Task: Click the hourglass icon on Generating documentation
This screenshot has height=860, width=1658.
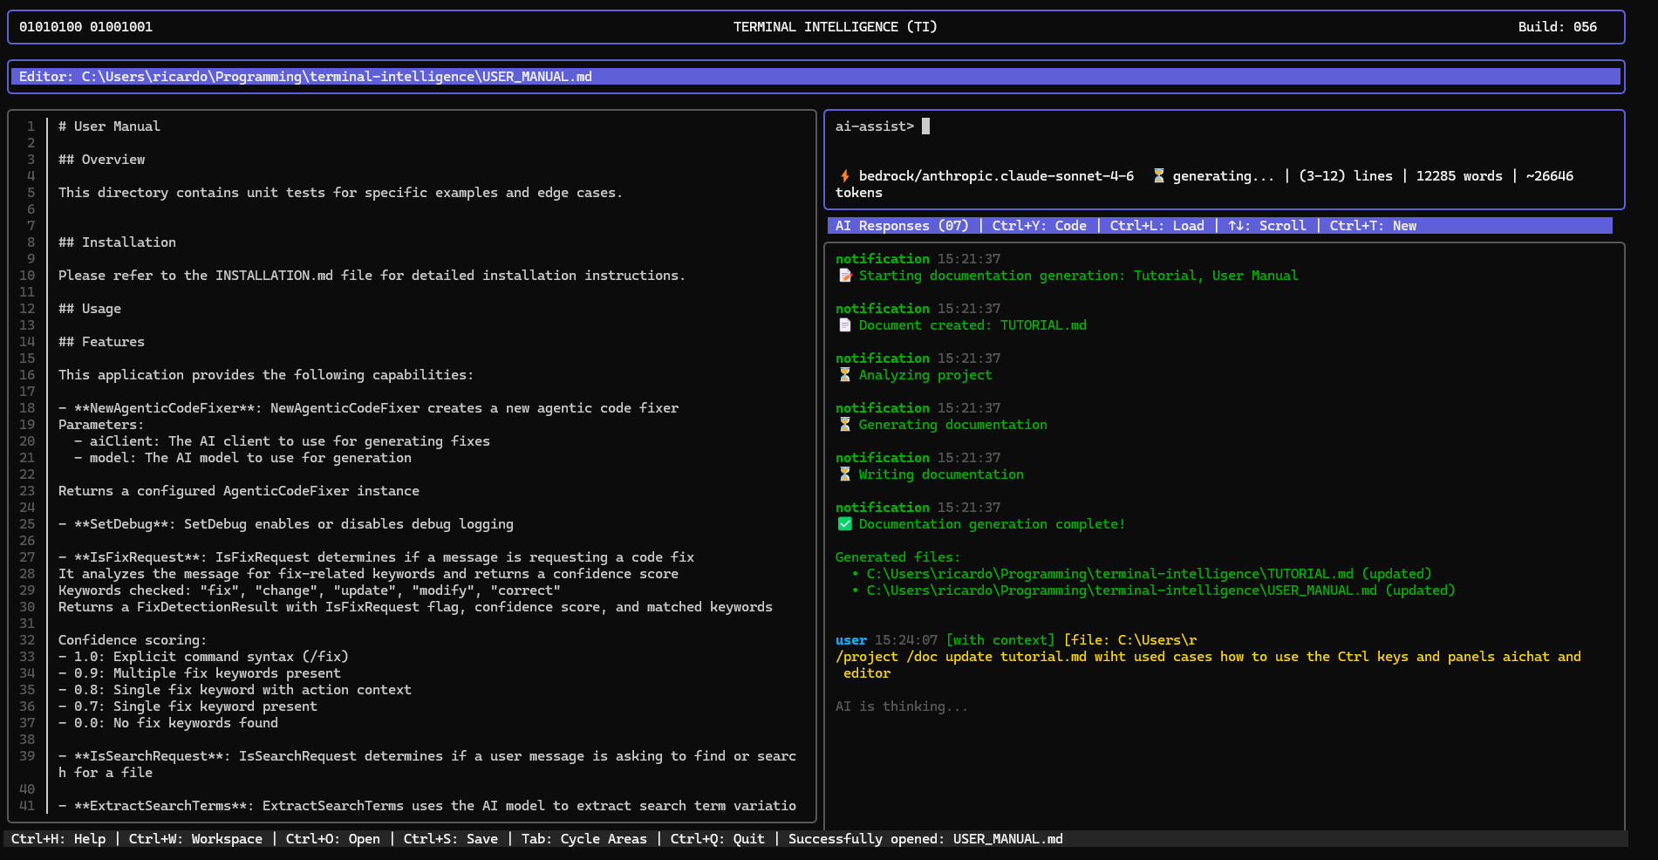Action: click(x=844, y=424)
